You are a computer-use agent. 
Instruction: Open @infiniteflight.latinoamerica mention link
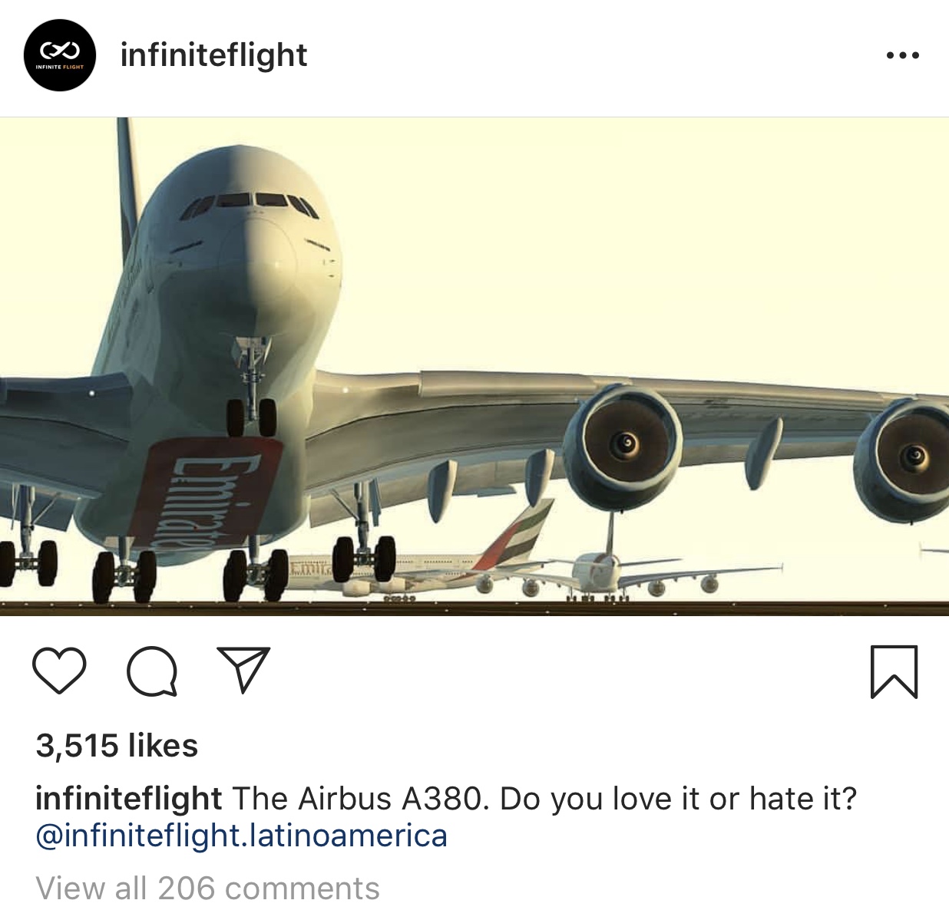[x=241, y=836]
